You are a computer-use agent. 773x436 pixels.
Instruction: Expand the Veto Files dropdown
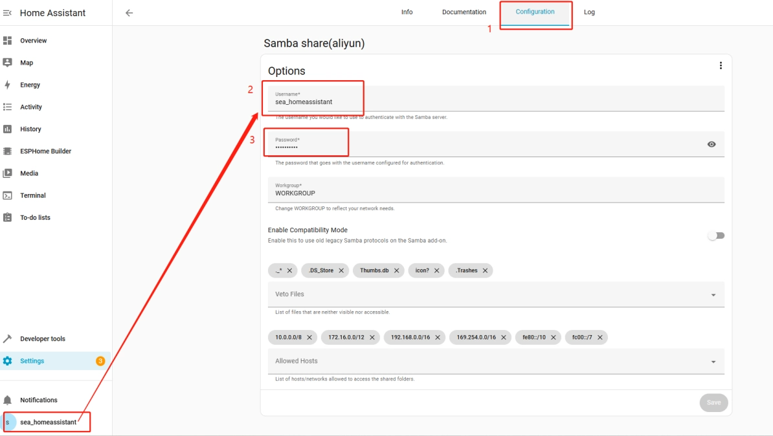(x=713, y=295)
